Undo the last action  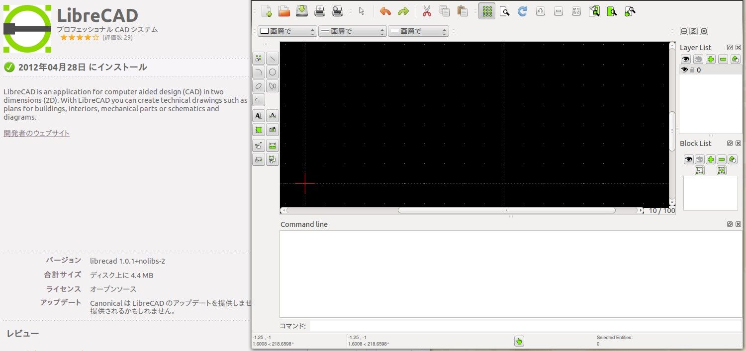point(385,11)
